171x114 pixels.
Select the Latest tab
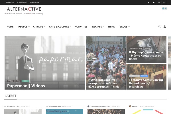11,96
